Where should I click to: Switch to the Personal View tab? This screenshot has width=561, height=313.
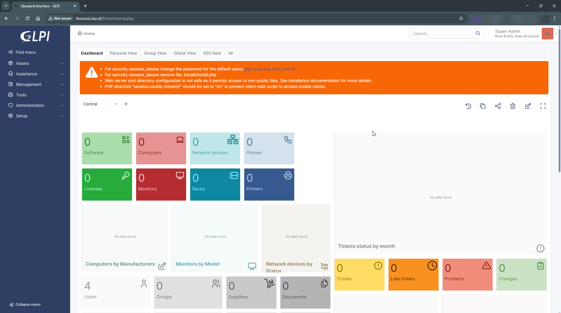[123, 53]
